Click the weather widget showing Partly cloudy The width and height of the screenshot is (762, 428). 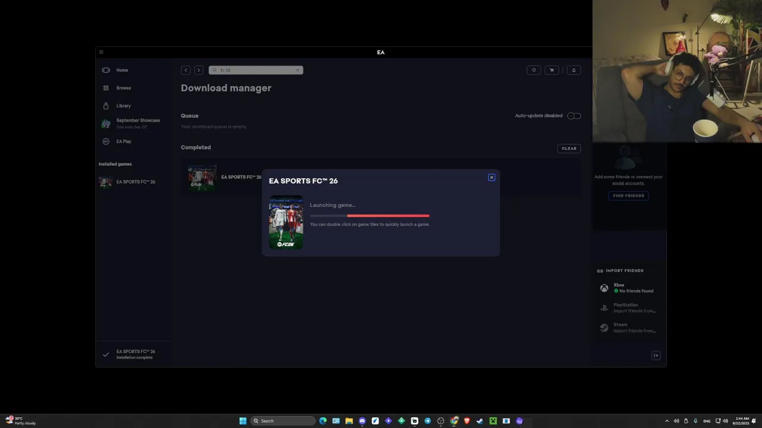21,421
